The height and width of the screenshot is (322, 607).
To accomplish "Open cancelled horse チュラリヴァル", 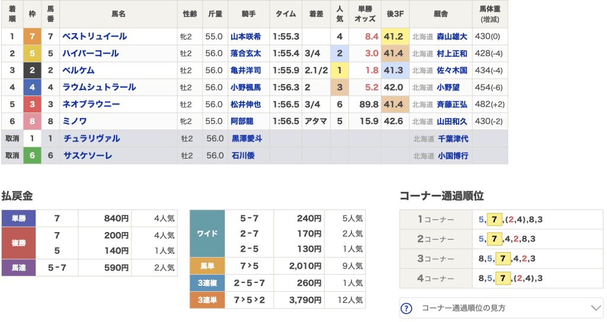I will coord(92,139).
